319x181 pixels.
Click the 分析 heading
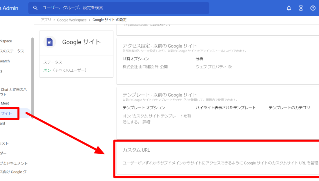(x=200, y=59)
